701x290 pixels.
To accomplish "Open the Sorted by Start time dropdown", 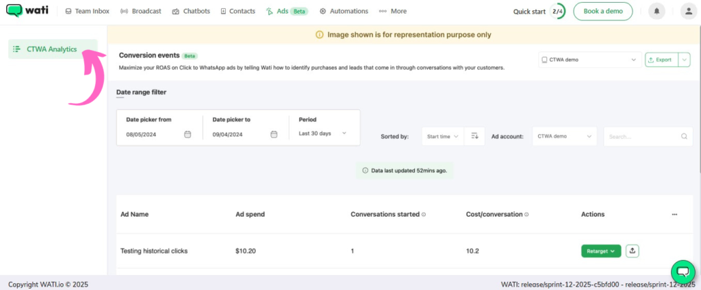I will 442,137.
